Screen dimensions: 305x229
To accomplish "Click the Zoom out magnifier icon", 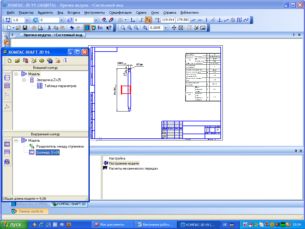I will [x=136, y=28].
